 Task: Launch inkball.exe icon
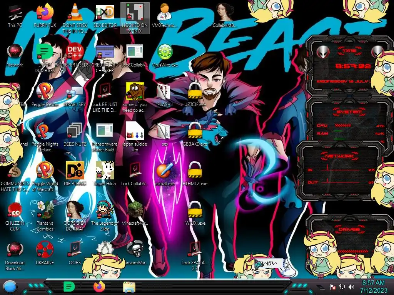(165, 174)
